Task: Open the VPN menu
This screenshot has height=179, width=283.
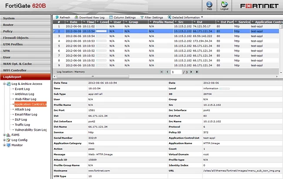Action: tap(25, 51)
